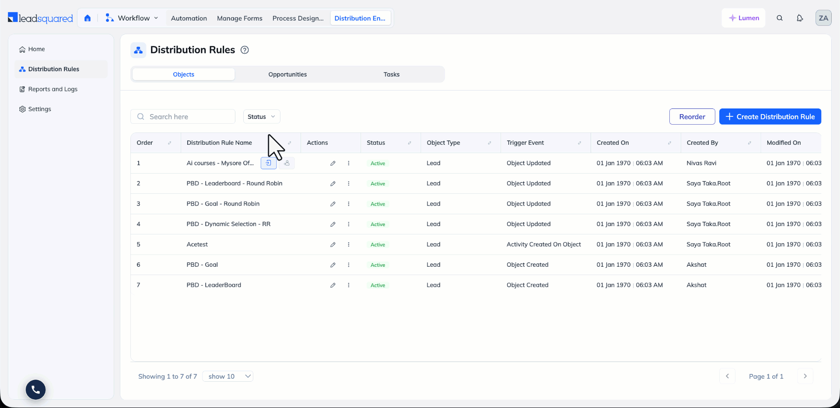This screenshot has width=840, height=408.
Task: Select Reports and Logs in sidebar
Action: (x=61, y=89)
